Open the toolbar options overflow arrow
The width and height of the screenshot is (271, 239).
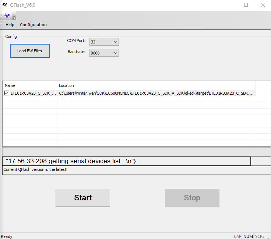pos(14,18)
